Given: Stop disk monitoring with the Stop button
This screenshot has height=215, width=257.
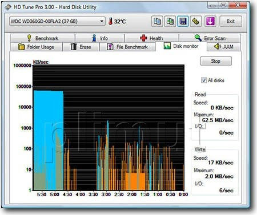Looking at the screenshot, I should pyautogui.click(x=216, y=61).
